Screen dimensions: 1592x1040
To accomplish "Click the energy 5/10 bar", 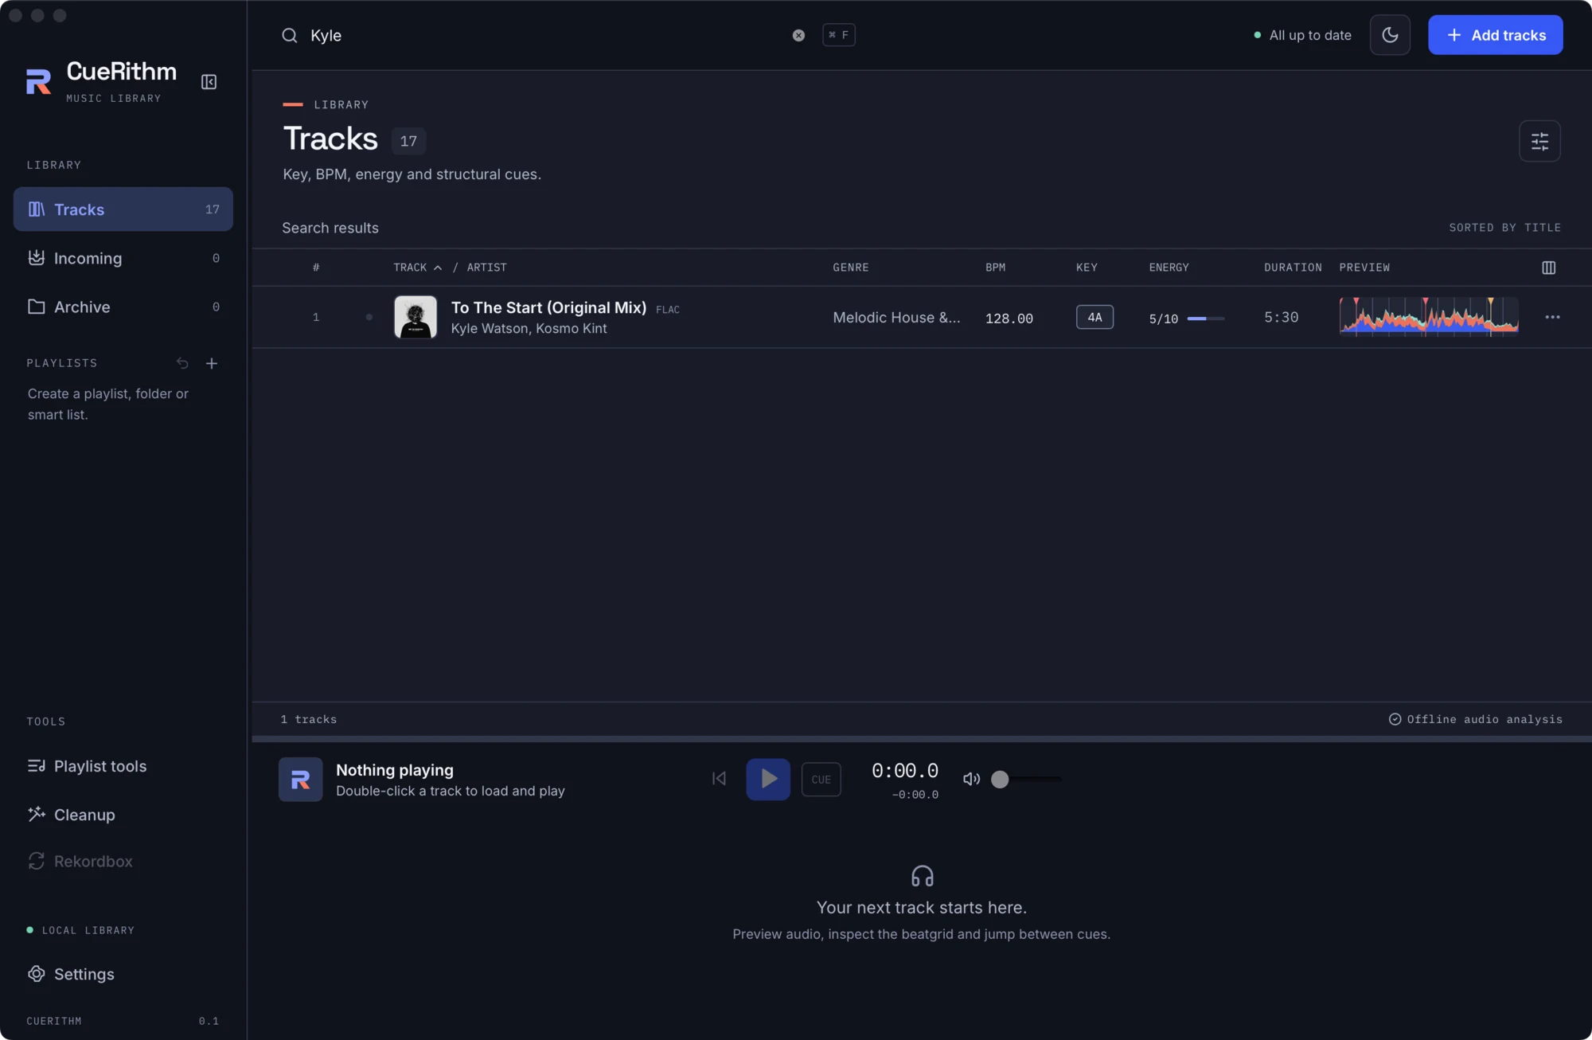I will [1206, 319].
